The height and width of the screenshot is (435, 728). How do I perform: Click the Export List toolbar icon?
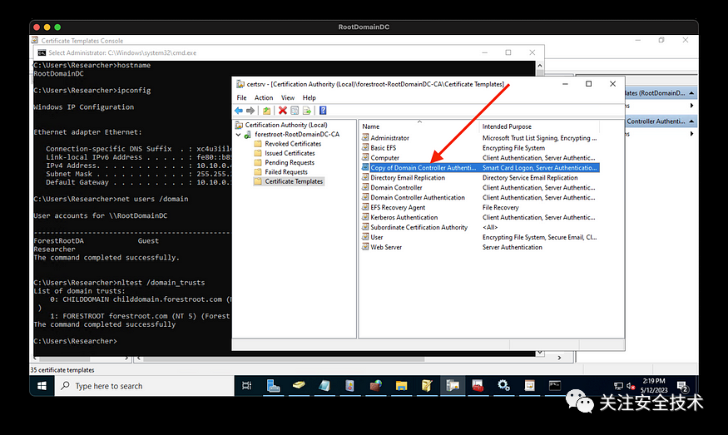point(306,110)
